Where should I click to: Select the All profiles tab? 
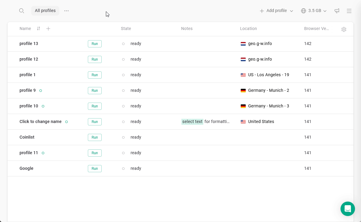(45, 11)
